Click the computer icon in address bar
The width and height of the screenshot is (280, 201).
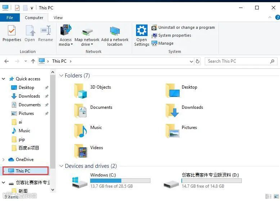click(x=42, y=61)
